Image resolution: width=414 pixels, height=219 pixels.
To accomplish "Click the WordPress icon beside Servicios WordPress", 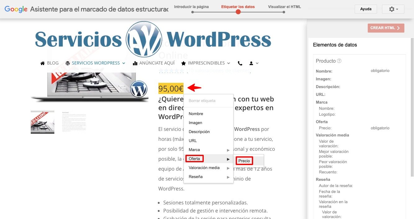I will (68, 63).
